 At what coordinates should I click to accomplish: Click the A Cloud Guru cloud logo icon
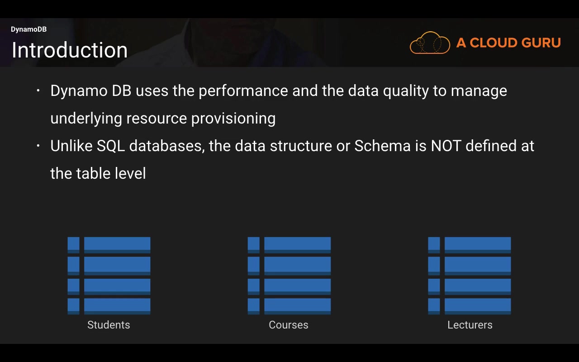[x=430, y=43]
